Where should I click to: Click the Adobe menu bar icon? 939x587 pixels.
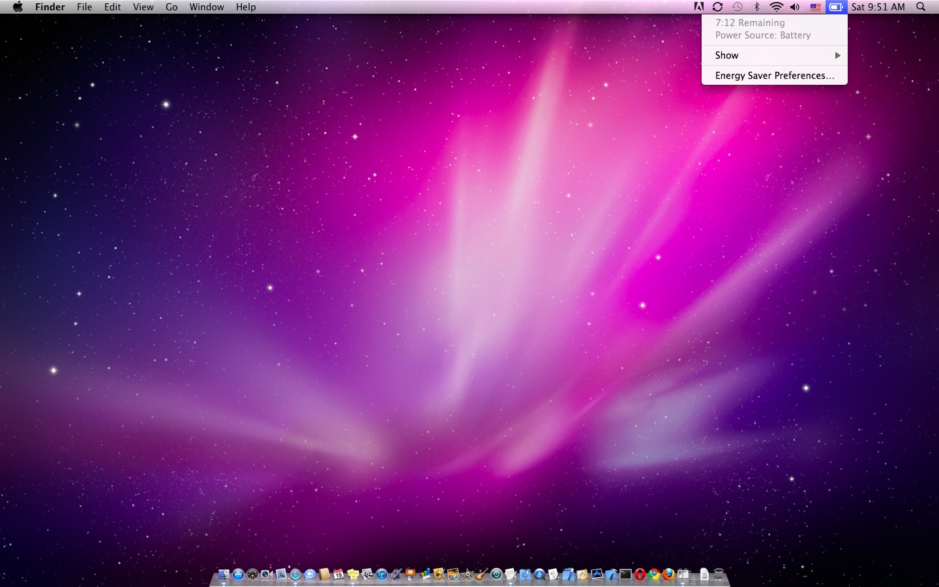698,7
